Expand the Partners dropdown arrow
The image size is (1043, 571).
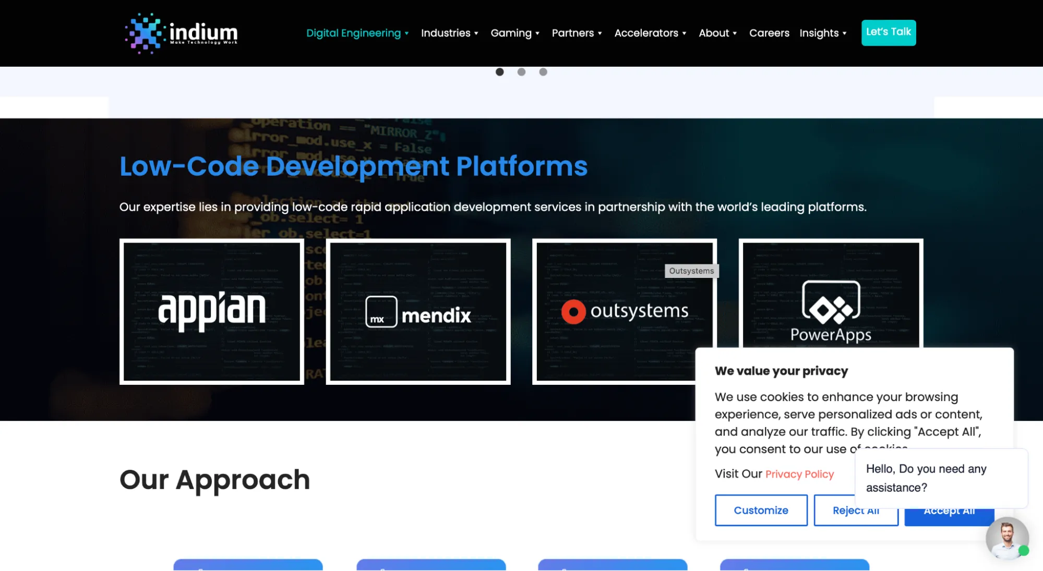(600, 33)
